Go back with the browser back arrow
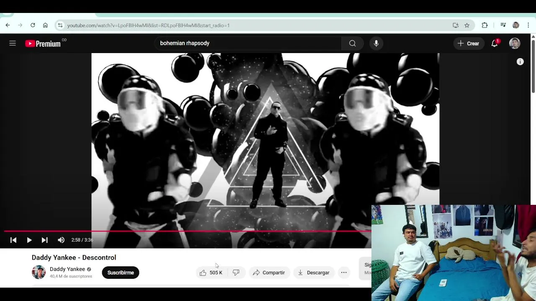 (x=8, y=25)
